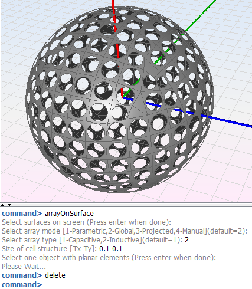The image size is (252, 289).
Task: Click the arrayOnSurface command text
Action: pyautogui.click(x=69, y=214)
